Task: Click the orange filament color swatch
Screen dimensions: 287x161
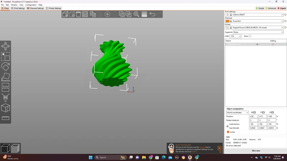Action: 227,21
